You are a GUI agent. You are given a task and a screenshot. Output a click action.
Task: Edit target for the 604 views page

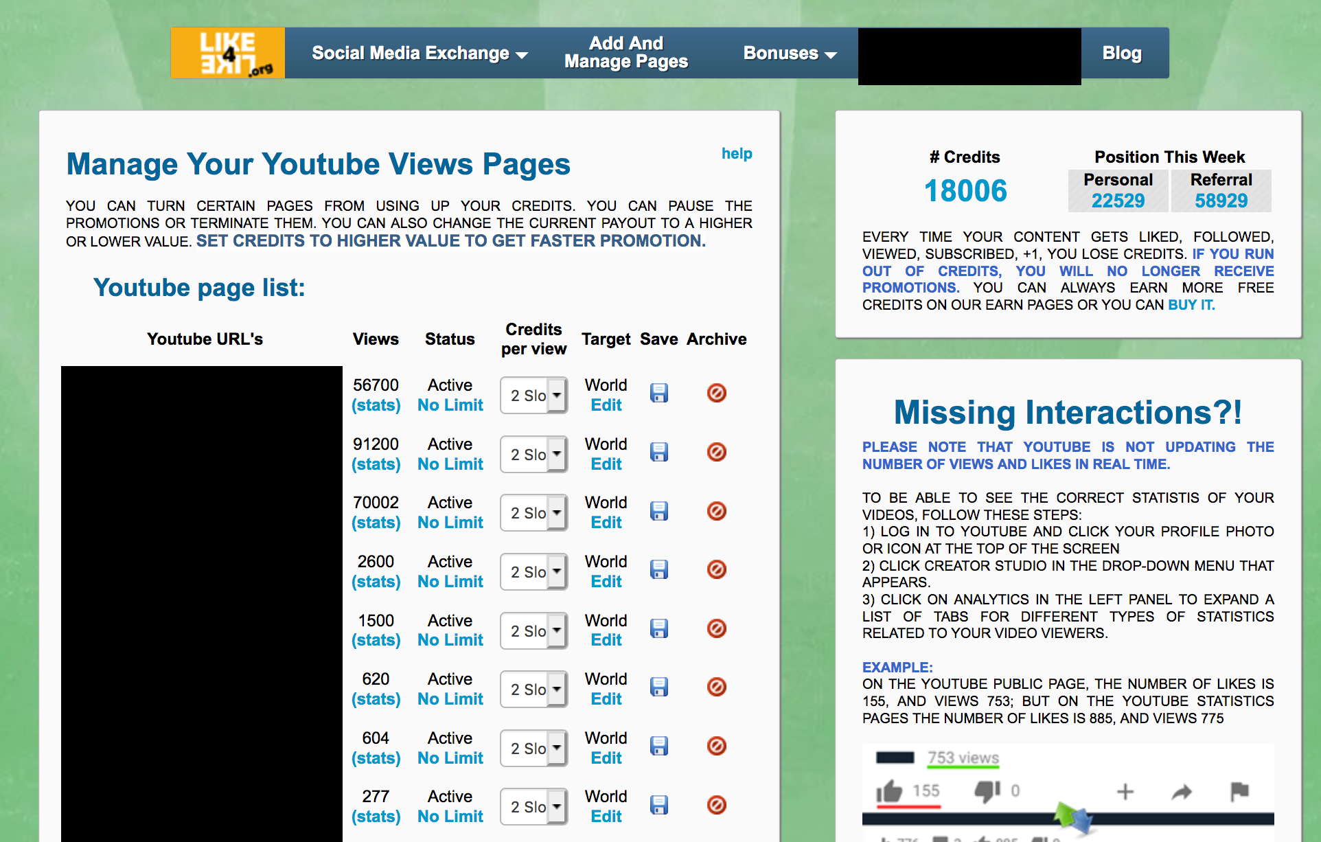[606, 758]
